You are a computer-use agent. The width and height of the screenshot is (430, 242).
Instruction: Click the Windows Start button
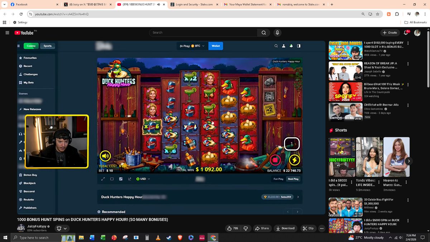point(5,238)
